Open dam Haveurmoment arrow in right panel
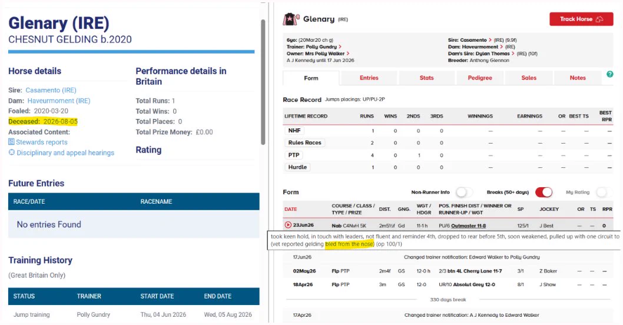 [501, 47]
